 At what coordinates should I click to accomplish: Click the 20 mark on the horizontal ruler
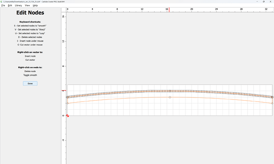(192, 9)
